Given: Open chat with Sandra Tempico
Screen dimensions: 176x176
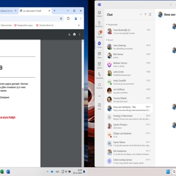Looking at the screenshot, I should point(129,126).
